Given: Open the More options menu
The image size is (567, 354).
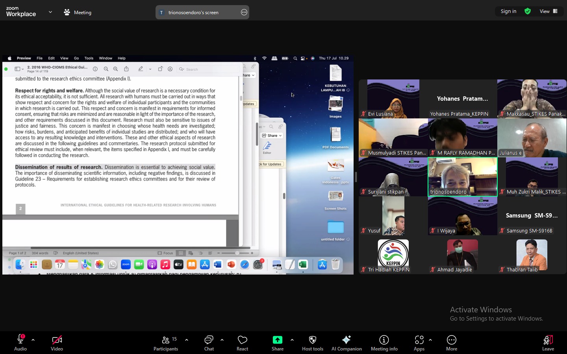Looking at the screenshot, I should tap(452, 343).
